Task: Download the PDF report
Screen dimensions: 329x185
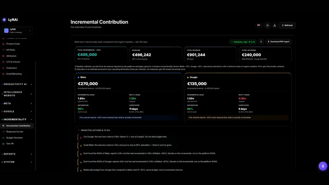Action: (x=278, y=42)
